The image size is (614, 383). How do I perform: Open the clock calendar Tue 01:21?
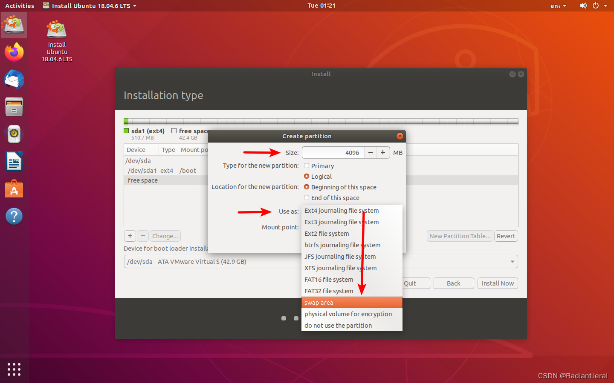[321, 6]
